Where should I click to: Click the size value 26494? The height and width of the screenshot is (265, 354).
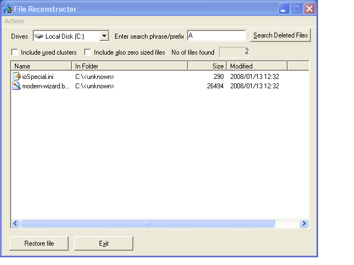pos(215,86)
